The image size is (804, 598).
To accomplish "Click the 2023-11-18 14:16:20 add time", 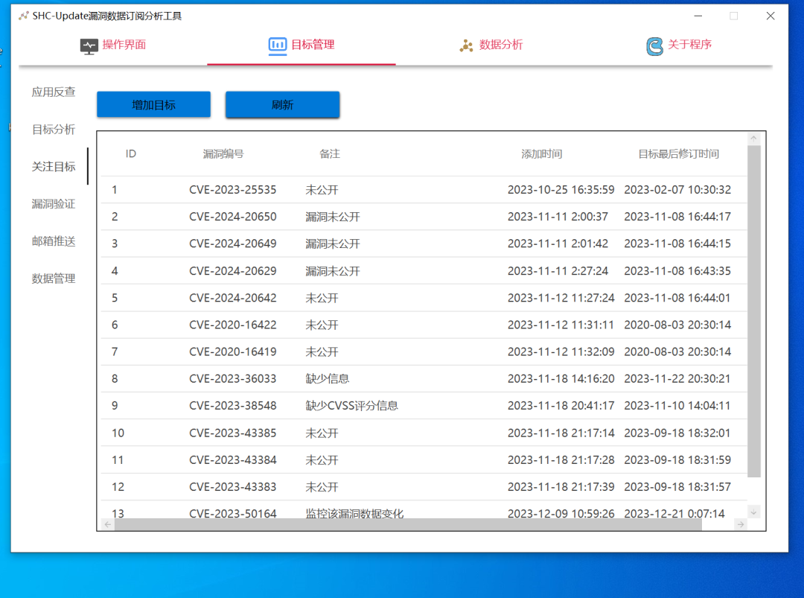I will coord(561,378).
